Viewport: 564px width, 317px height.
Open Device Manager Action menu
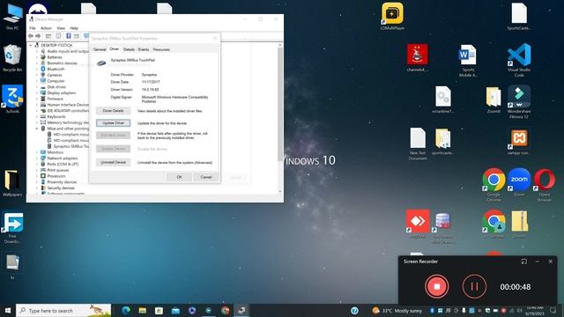tap(46, 28)
